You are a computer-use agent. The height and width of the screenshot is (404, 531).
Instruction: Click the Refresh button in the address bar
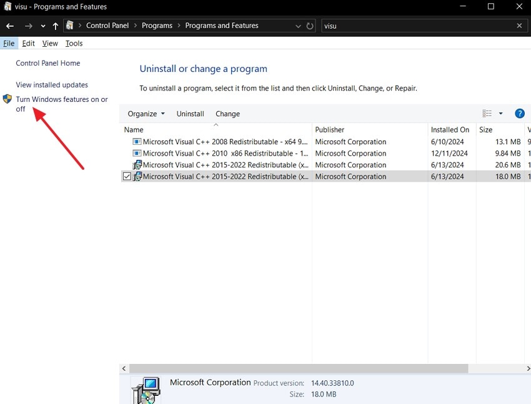(x=309, y=26)
